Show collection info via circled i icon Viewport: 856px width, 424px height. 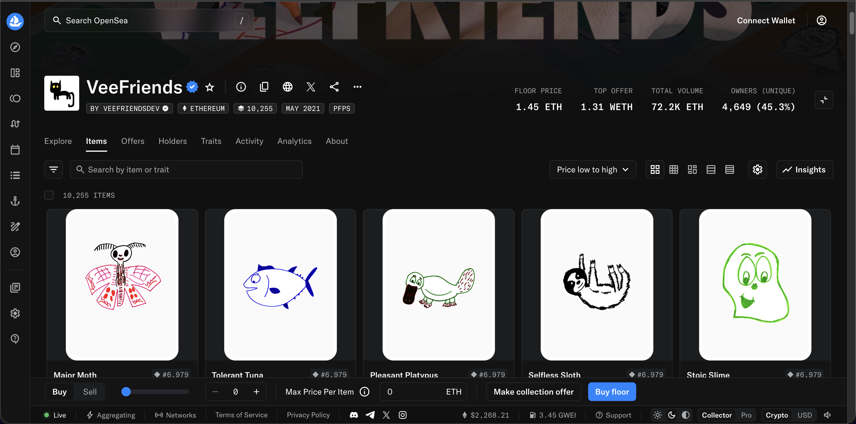[241, 87]
